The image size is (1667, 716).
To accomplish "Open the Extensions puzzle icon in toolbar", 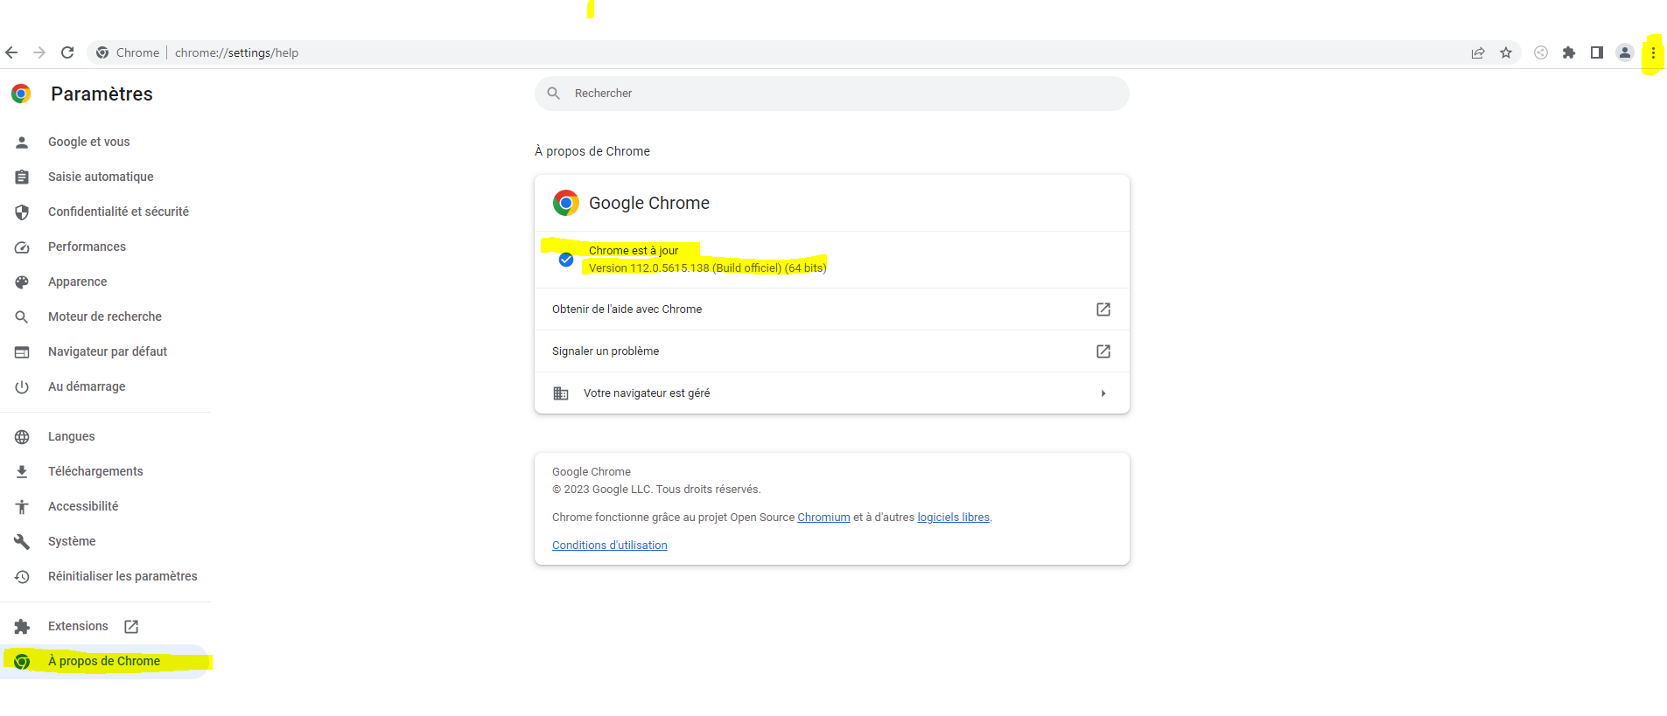I will pos(1569,52).
